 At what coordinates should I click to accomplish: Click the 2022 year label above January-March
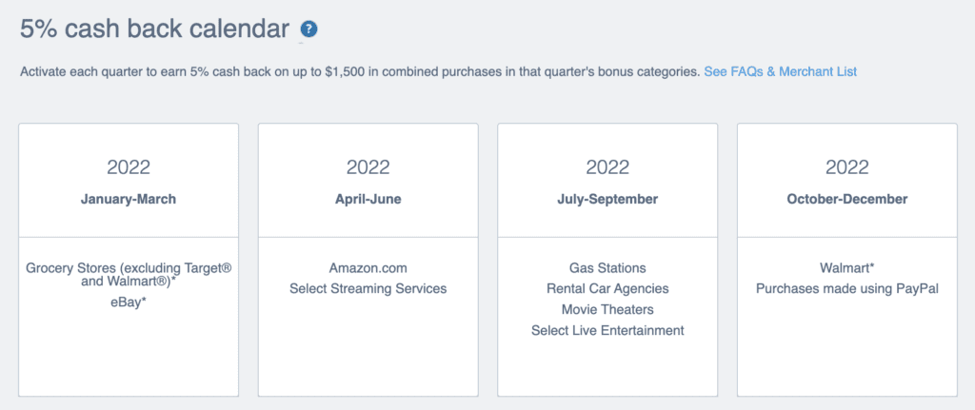pos(129,167)
